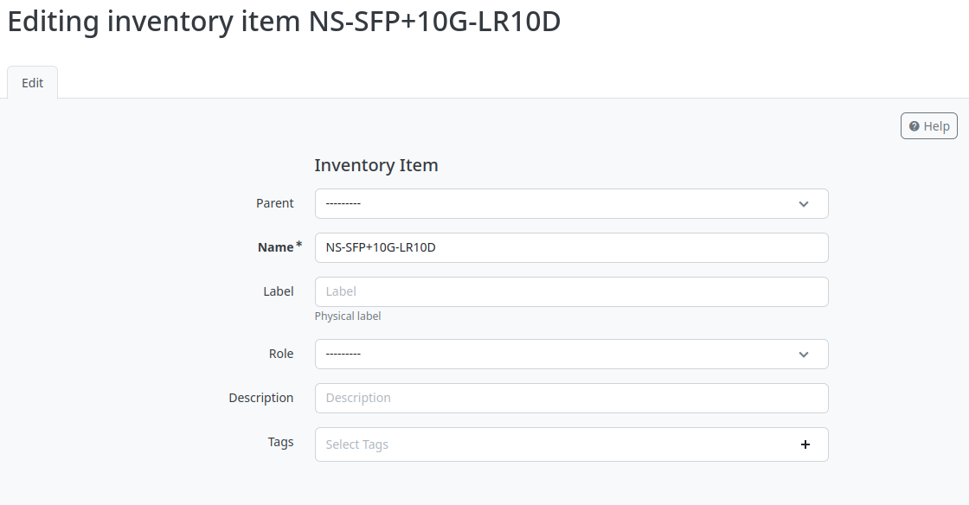Click the Parent field label
Viewport: 969px width, 505px height.
[x=274, y=203]
